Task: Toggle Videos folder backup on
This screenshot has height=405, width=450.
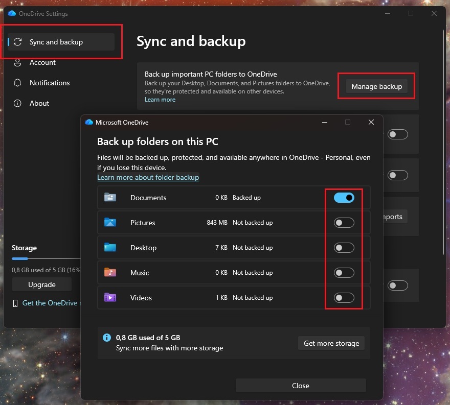Action: [x=344, y=298]
